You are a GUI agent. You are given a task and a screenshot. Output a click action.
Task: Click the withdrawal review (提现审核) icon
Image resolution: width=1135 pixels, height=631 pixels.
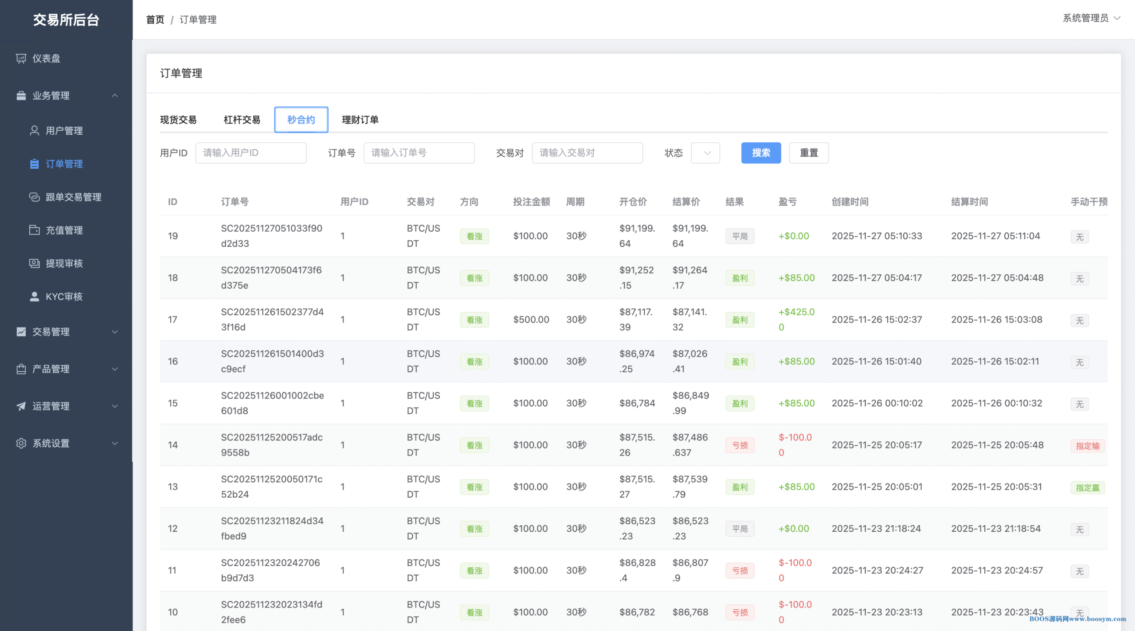(x=34, y=263)
